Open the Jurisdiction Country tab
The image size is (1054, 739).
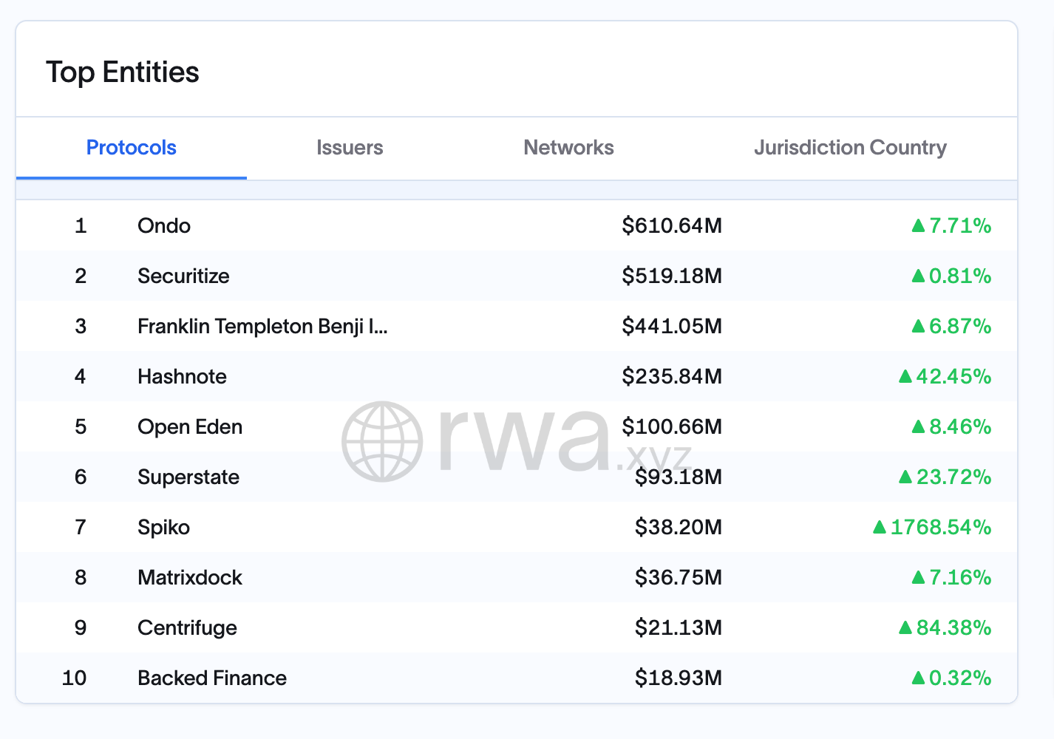tap(850, 148)
